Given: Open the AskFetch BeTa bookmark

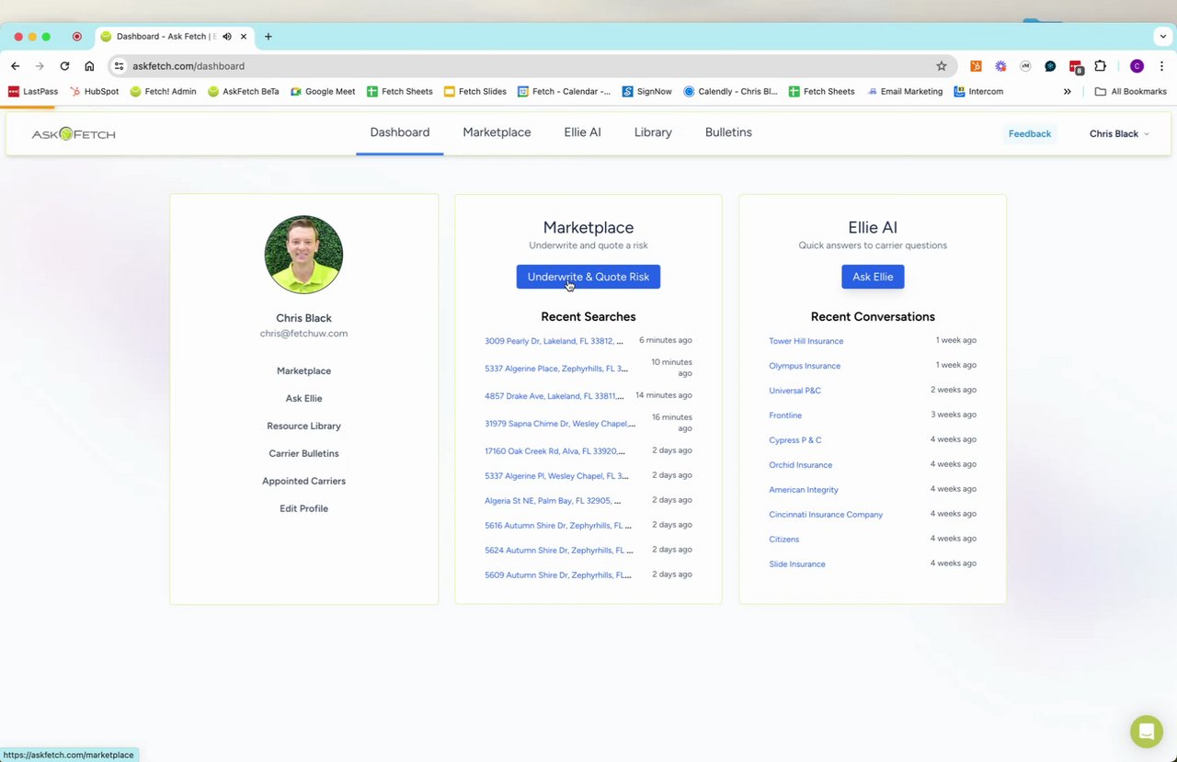Looking at the screenshot, I should click(244, 92).
